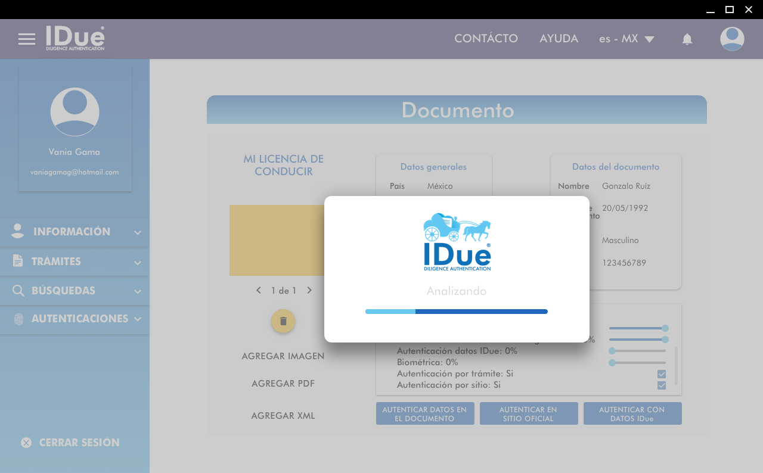The width and height of the screenshot is (763, 473).
Task: Click the trash delete icon
Action: [283, 321]
